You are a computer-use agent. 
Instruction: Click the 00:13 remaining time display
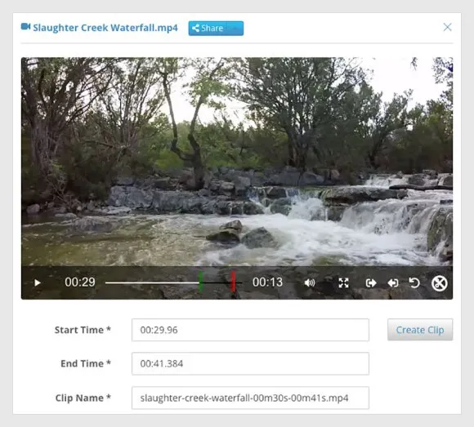pyautogui.click(x=267, y=282)
